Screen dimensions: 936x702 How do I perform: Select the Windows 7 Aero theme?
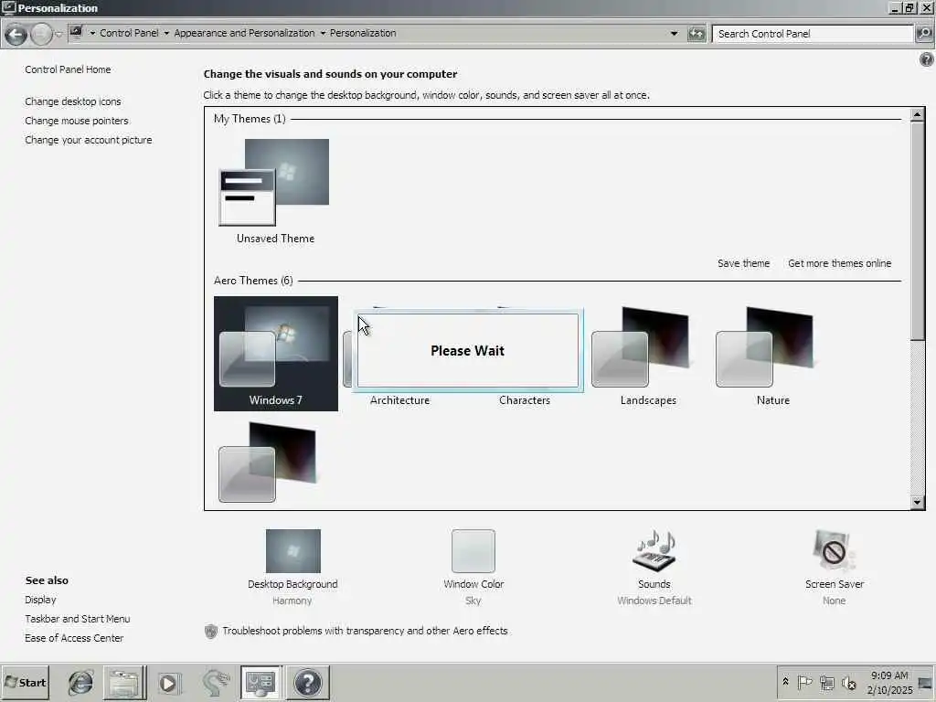(276, 354)
